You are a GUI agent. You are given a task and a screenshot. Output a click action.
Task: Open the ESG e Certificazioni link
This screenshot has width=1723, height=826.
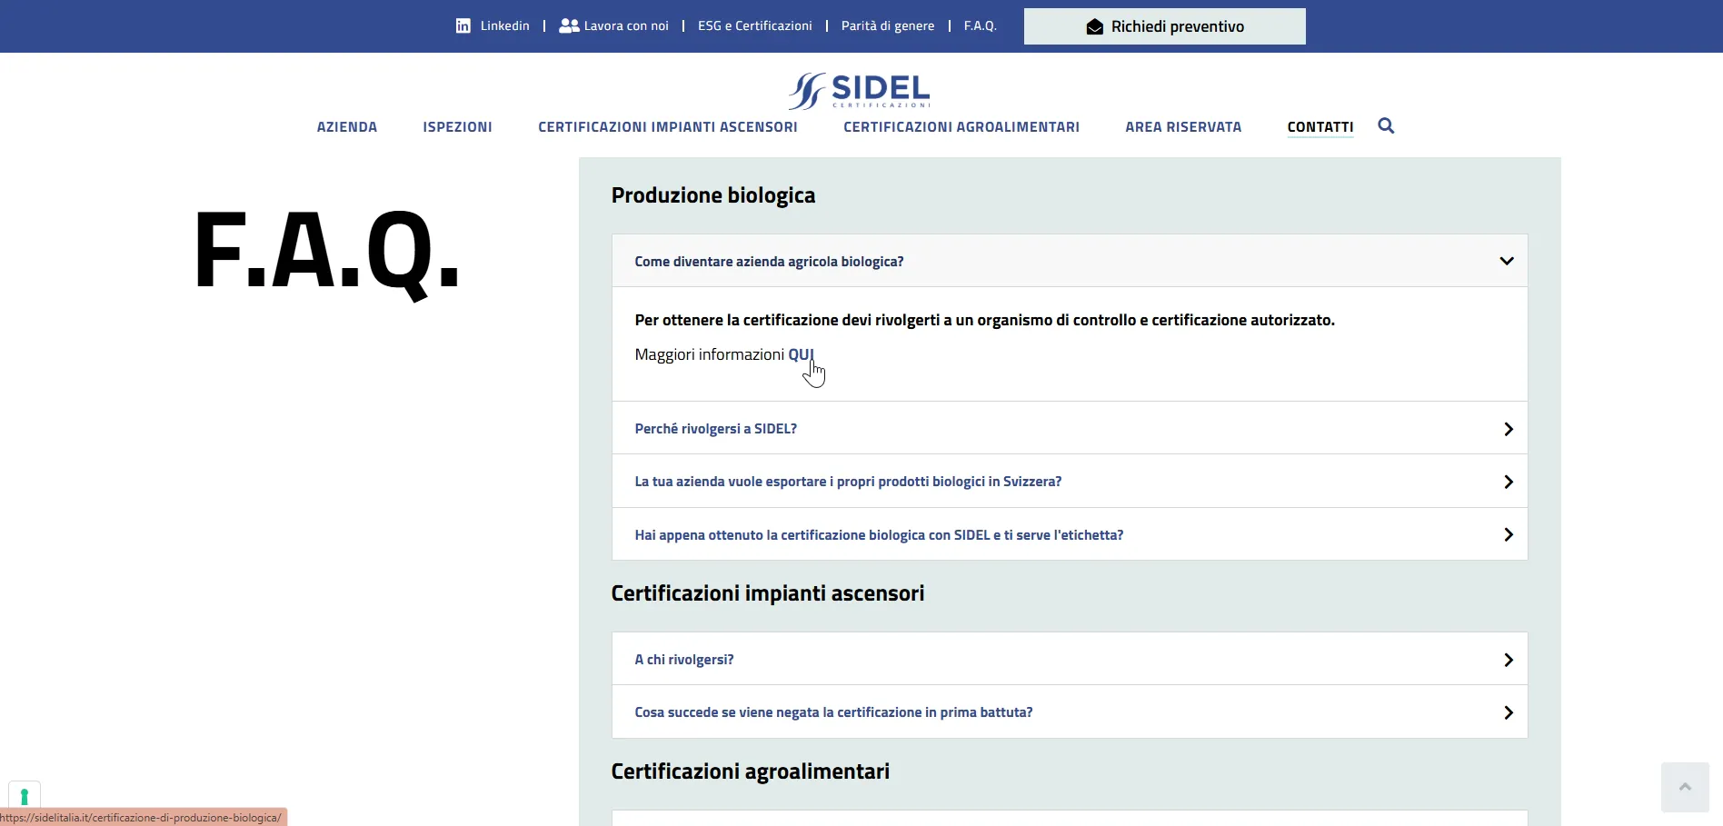754,26
